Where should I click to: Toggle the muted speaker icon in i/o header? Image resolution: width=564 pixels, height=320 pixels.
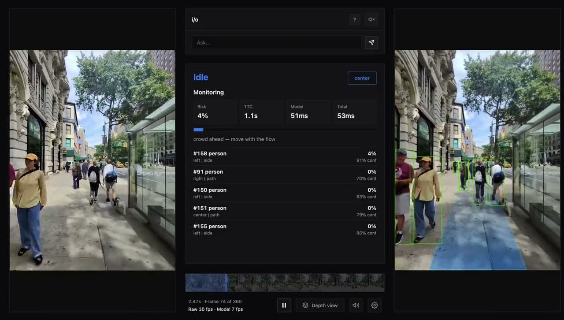371,19
